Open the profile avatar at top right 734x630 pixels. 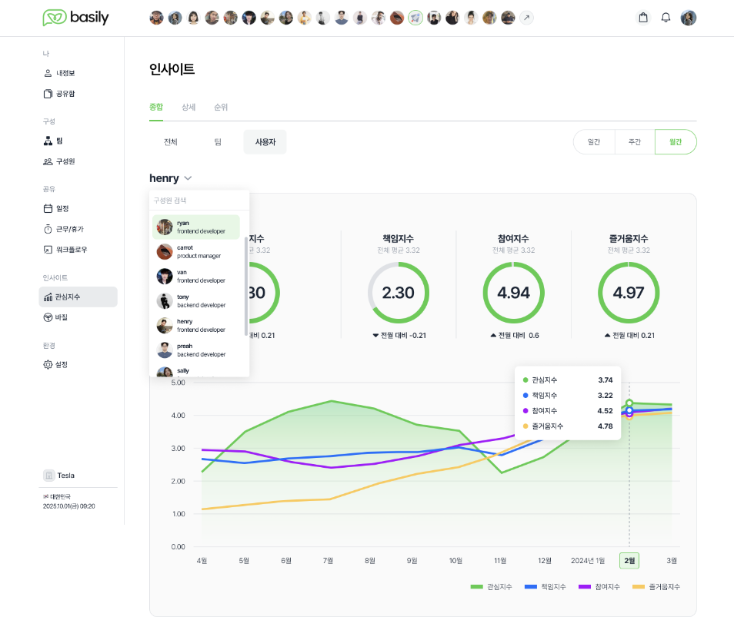click(688, 18)
